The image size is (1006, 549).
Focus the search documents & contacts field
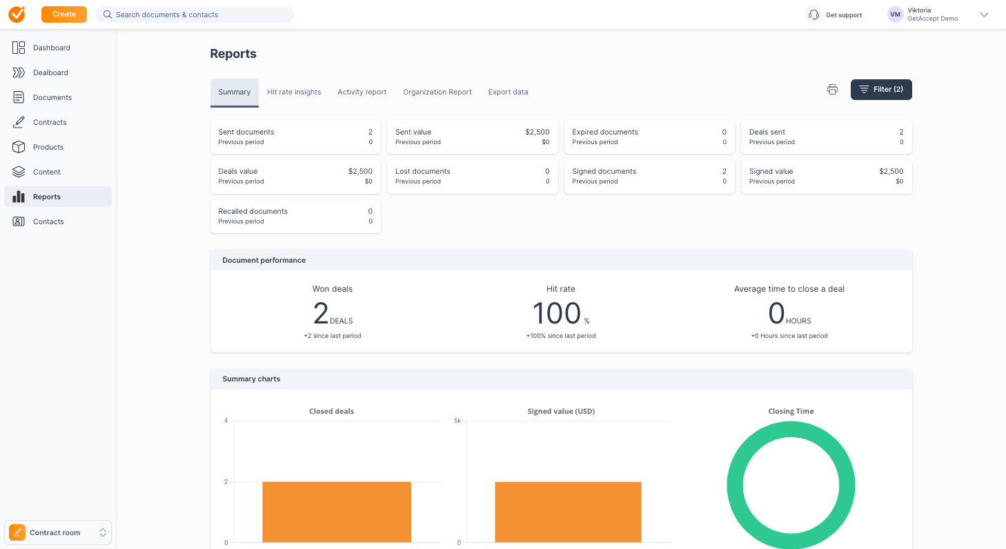point(200,14)
